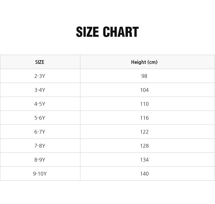215x204 pixels.
Task: Click the 2-3Y size cell
Action: click(x=40, y=76)
